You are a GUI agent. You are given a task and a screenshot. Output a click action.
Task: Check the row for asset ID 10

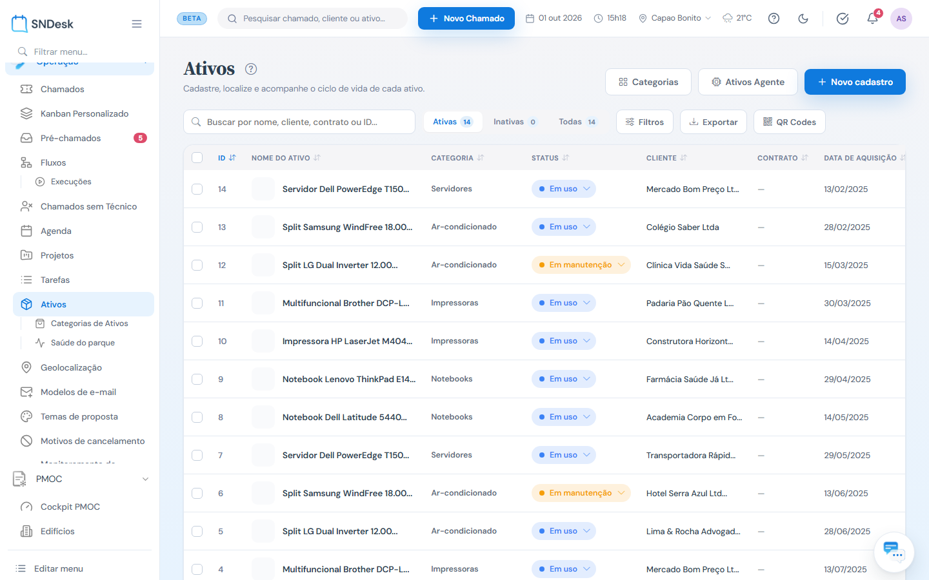[x=197, y=341]
